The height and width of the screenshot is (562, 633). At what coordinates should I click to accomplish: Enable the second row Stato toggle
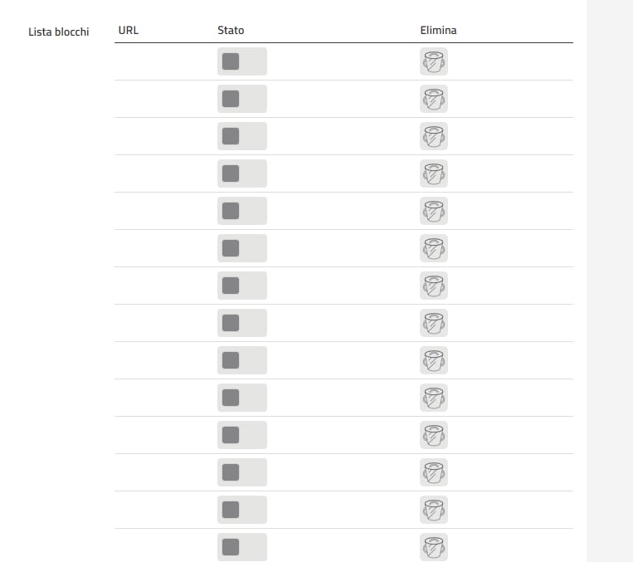242,99
